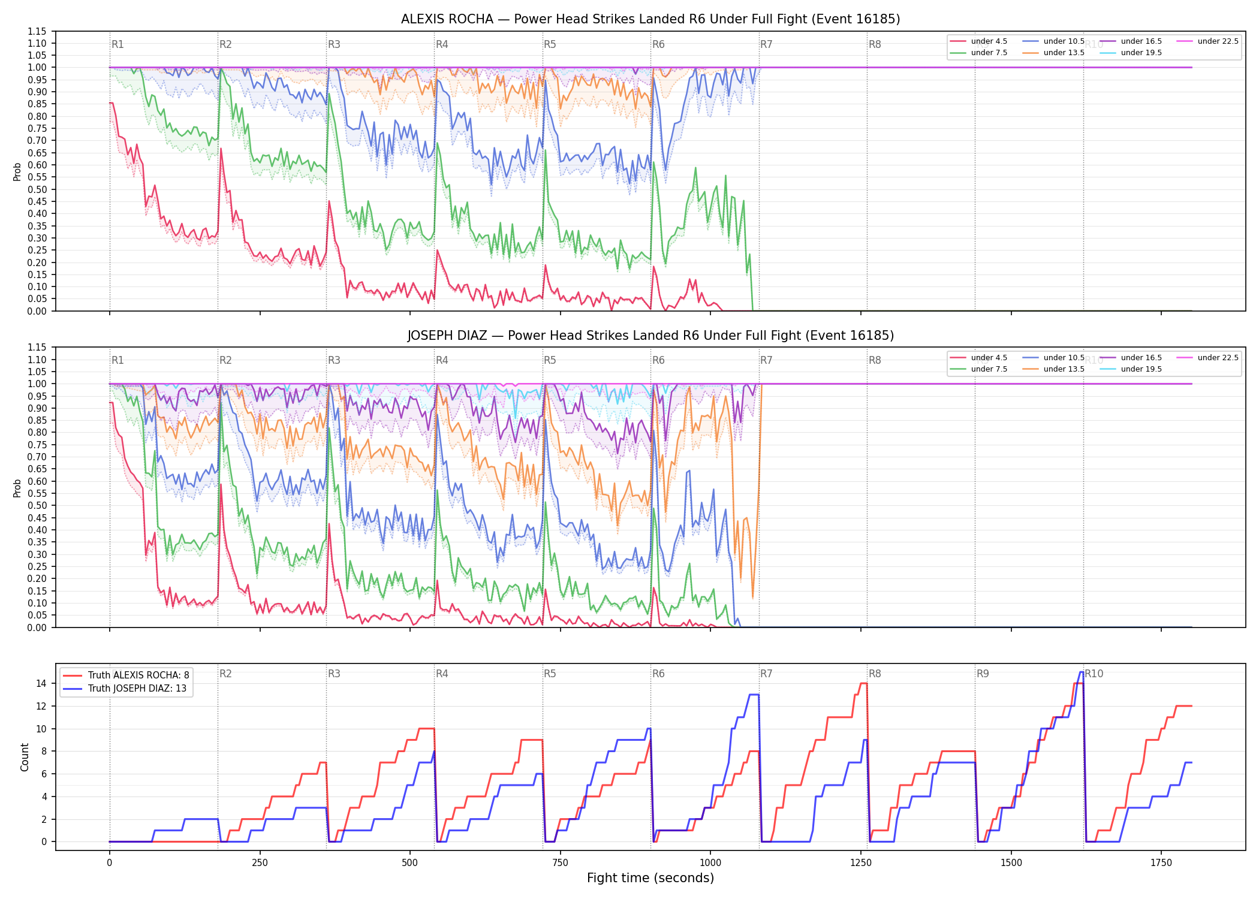This screenshot has height=899, width=1259.
Task: Click the 1500 x-axis tick label
Action: (1011, 863)
